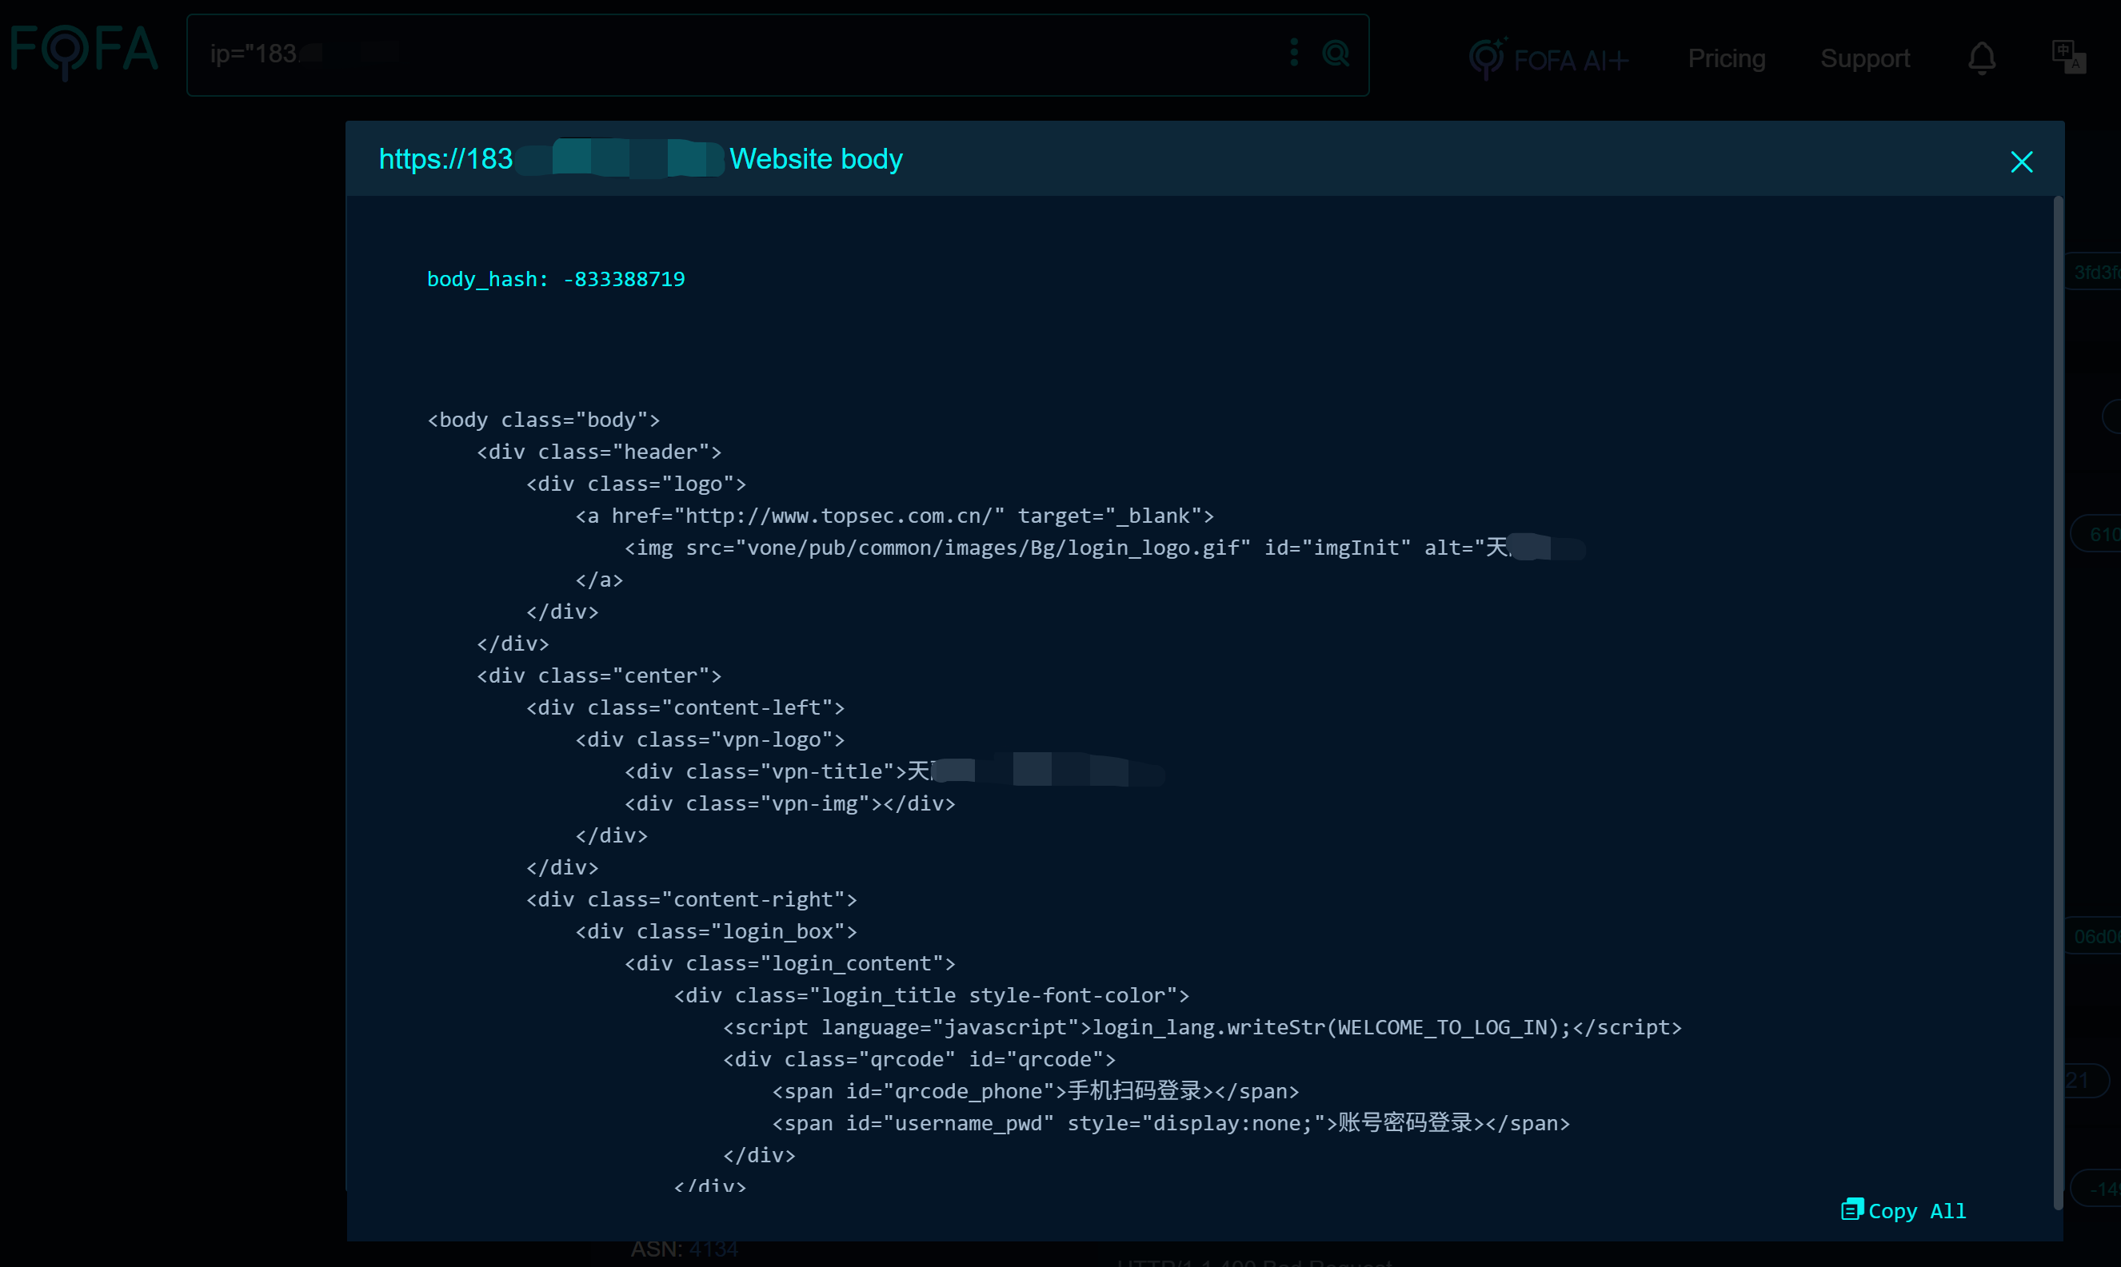Click the 'div class="content-left"' line
2121x1267 pixels.
pos(685,707)
